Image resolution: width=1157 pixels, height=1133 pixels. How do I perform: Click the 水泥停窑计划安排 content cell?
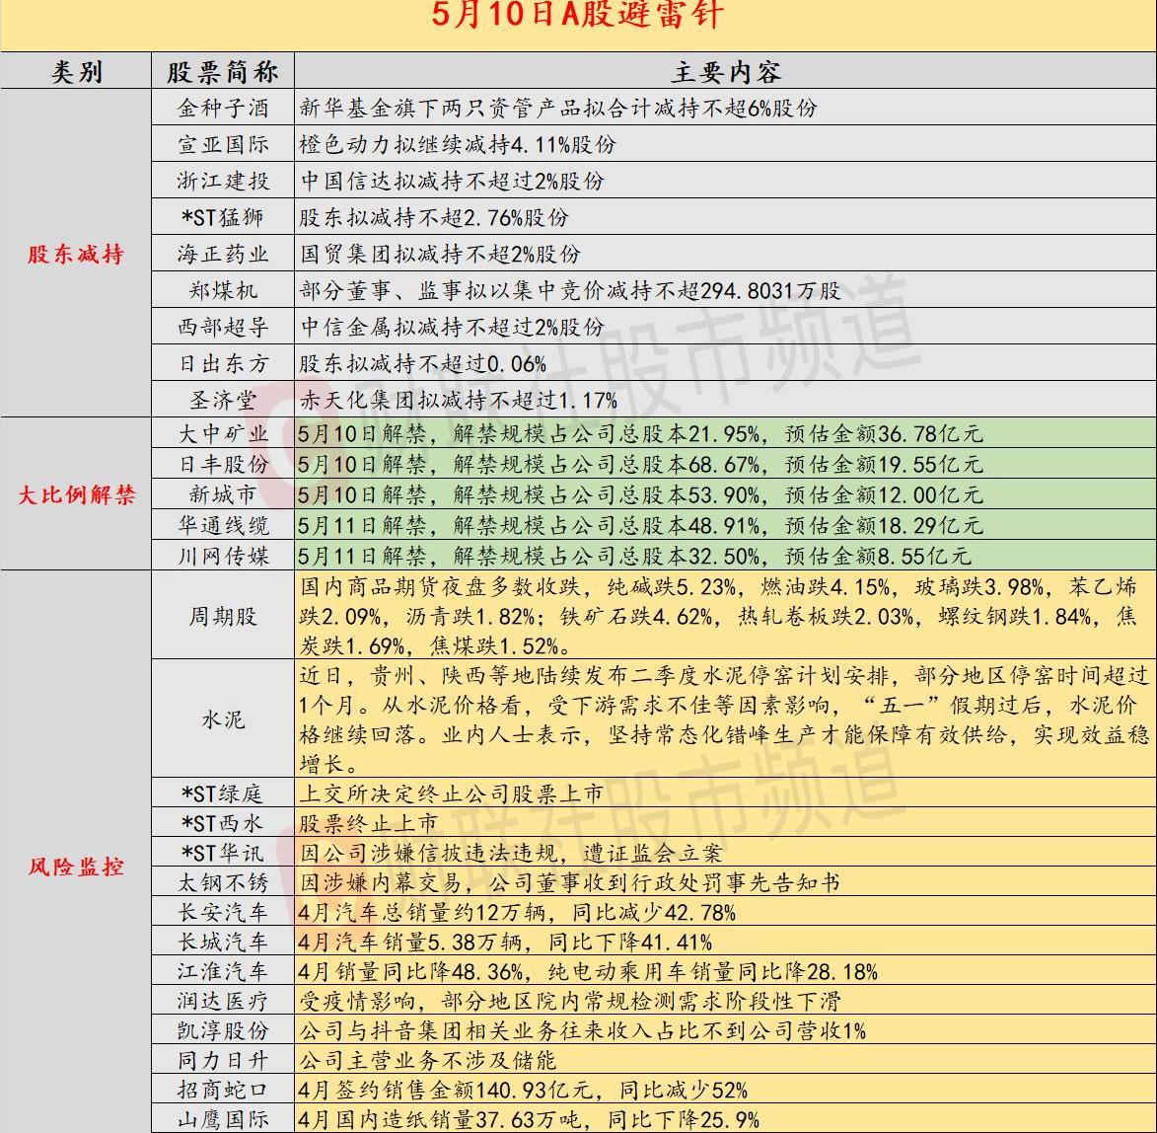[725, 718]
